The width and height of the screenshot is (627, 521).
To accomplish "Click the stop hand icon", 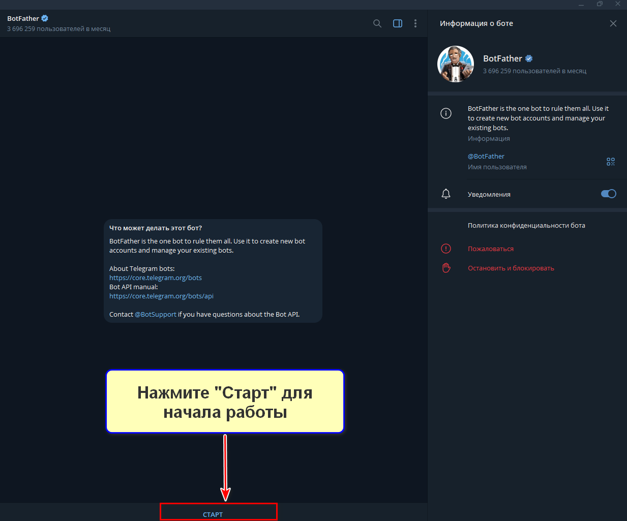I will tap(446, 268).
